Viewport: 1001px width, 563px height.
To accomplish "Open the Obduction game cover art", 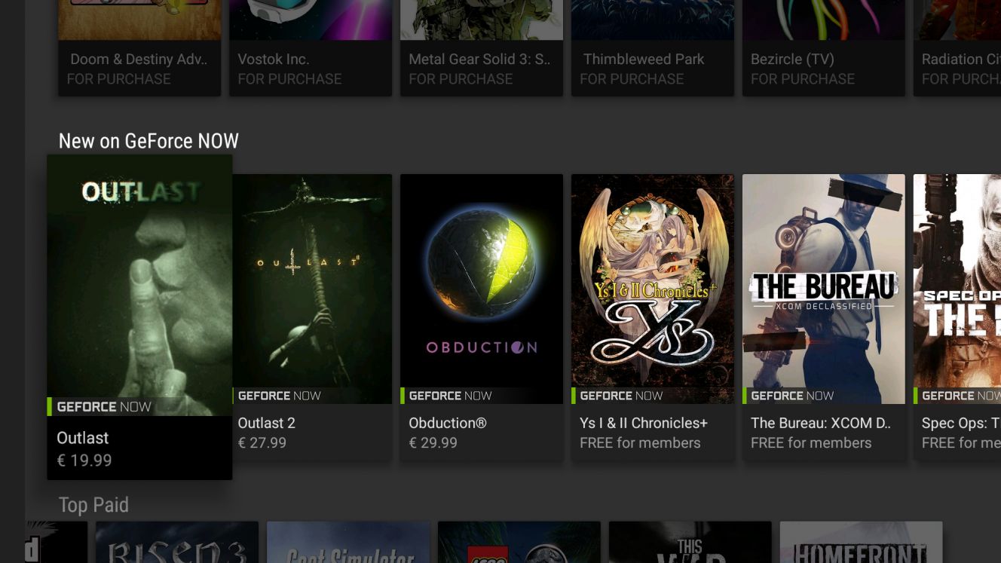I will point(482,289).
